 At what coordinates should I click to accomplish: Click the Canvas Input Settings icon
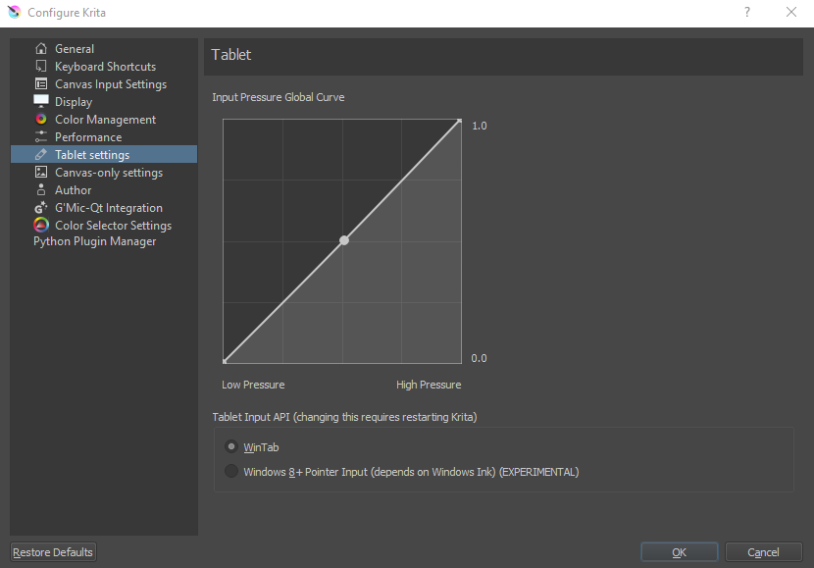(41, 84)
